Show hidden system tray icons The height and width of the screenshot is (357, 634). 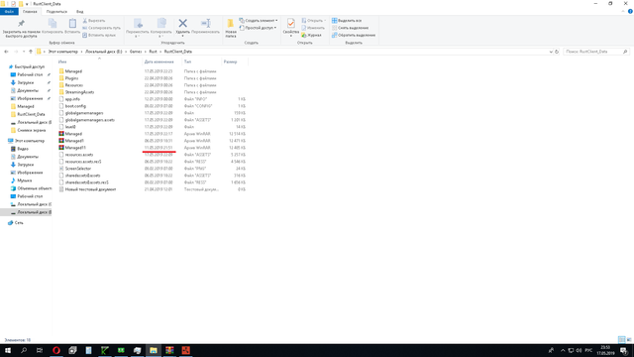click(563, 350)
